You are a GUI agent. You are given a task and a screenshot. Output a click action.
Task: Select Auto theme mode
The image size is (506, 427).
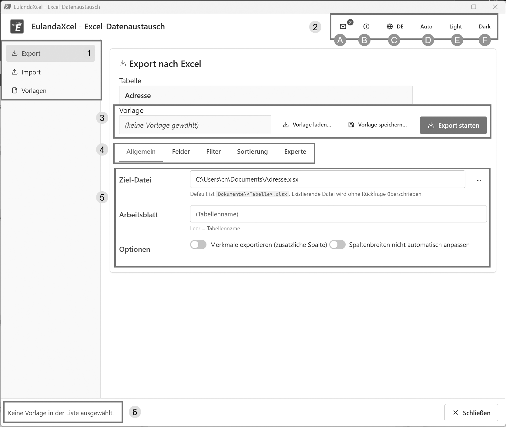coord(426,27)
